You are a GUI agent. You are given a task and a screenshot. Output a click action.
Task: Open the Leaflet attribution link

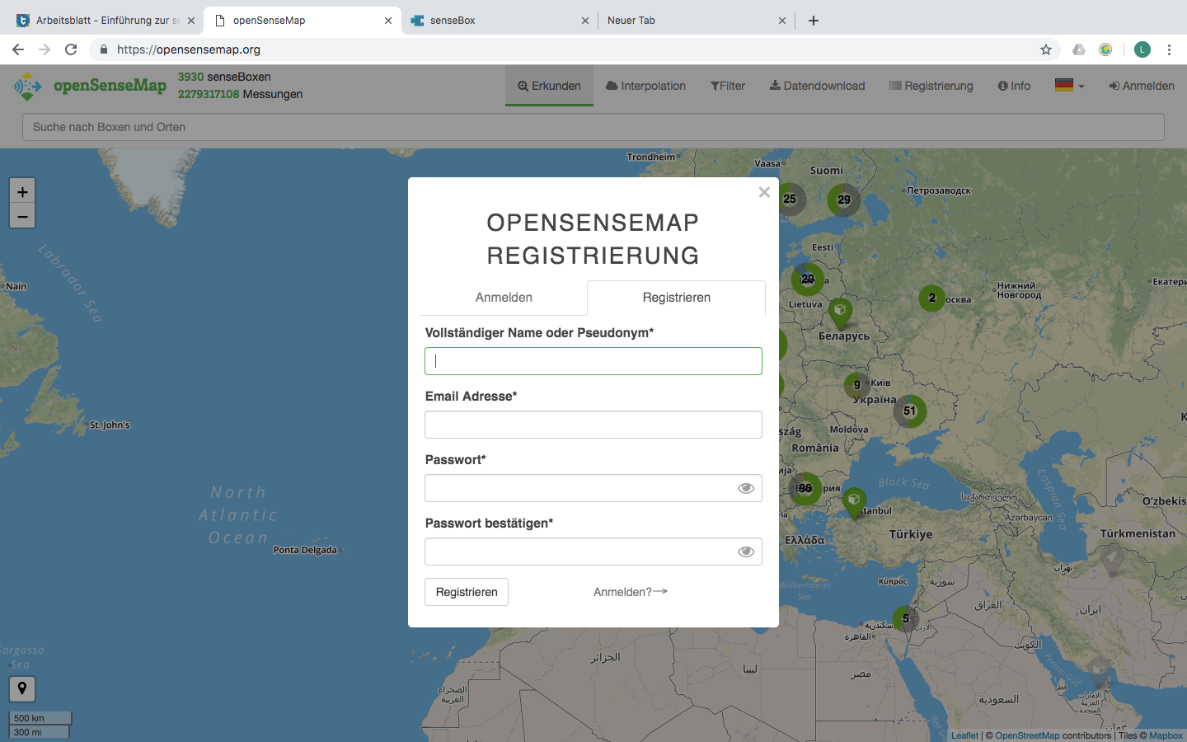pyautogui.click(x=964, y=735)
